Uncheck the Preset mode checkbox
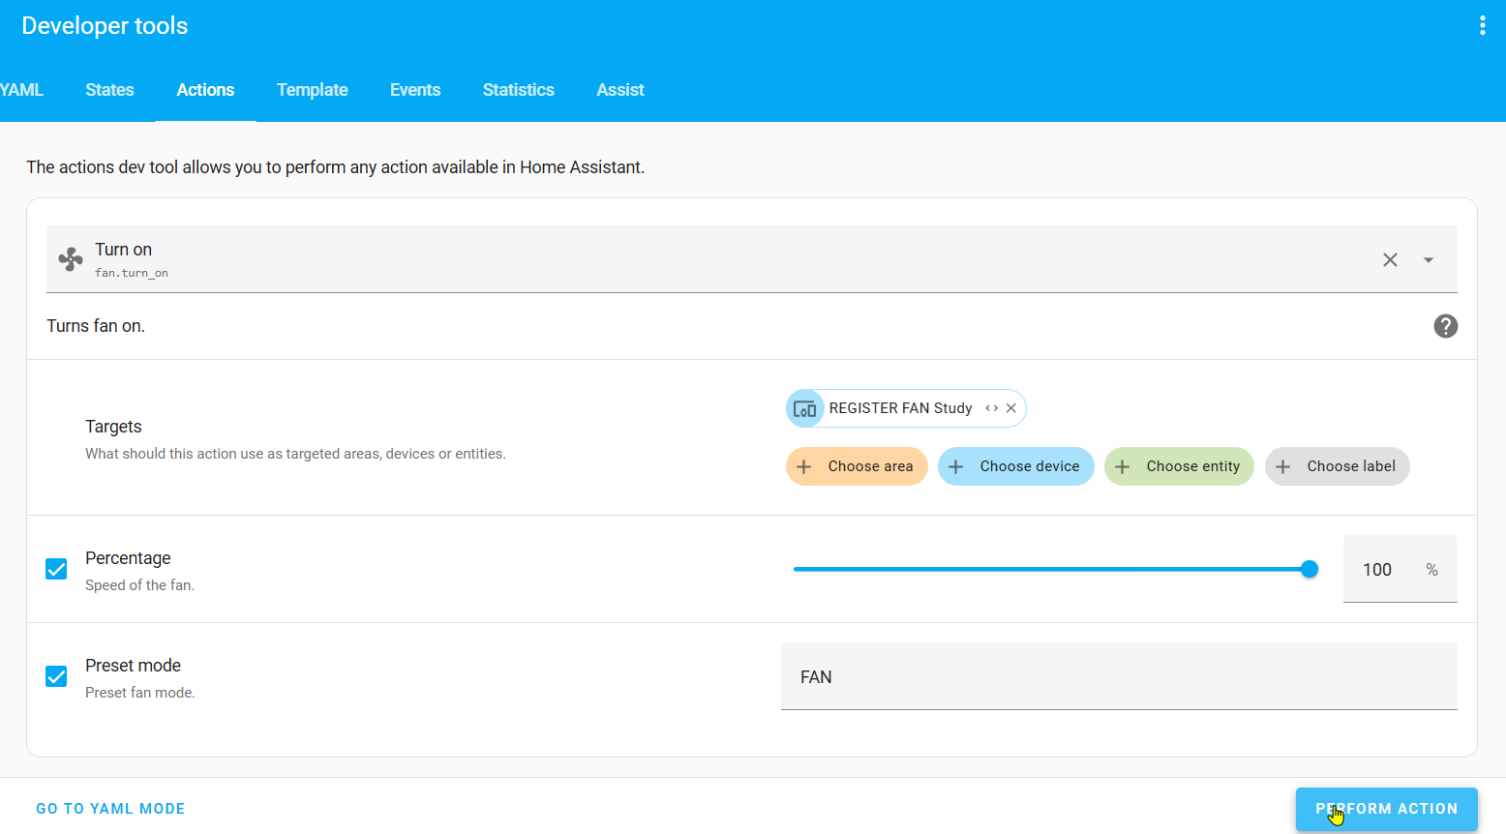 [56, 676]
